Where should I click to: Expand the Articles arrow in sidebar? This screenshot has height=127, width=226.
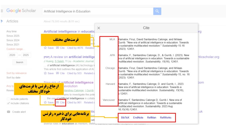point(2,21)
